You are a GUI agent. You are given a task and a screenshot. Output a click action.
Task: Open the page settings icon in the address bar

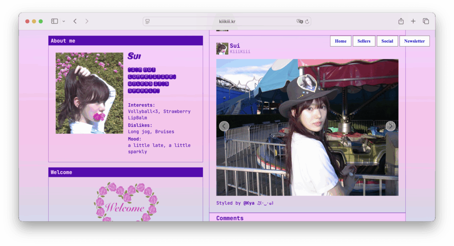(148, 21)
